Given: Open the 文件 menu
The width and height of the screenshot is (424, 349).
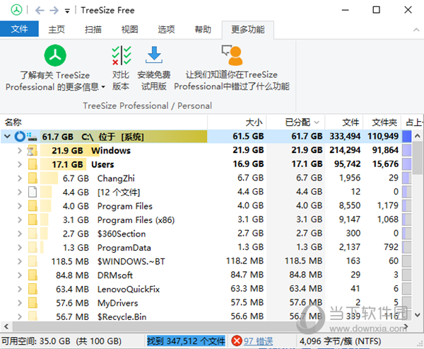Looking at the screenshot, I should tap(19, 29).
